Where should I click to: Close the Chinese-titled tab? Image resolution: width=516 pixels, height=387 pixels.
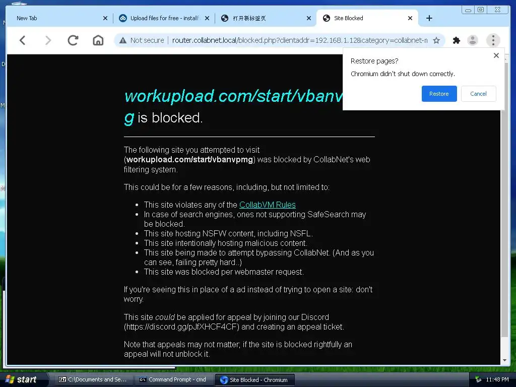(x=309, y=18)
